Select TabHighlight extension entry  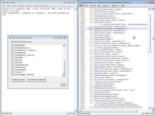37,70
